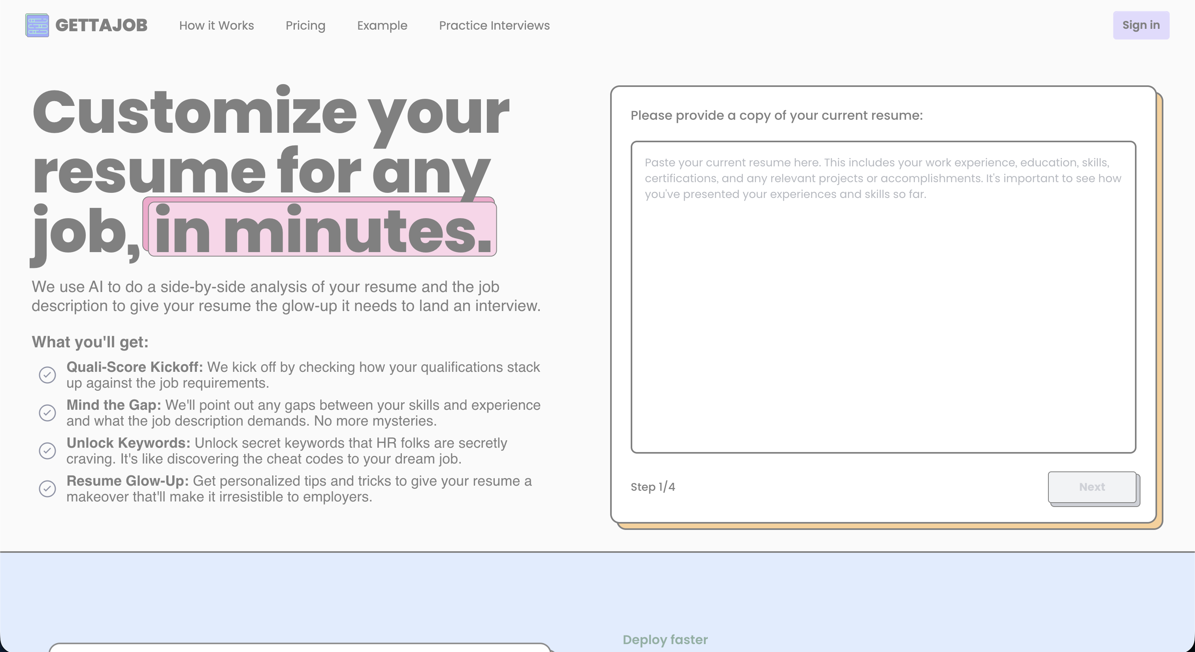Viewport: 1195px width, 652px height.
Task: Click the "Customize your" headline line
Action: coord(271,115)
